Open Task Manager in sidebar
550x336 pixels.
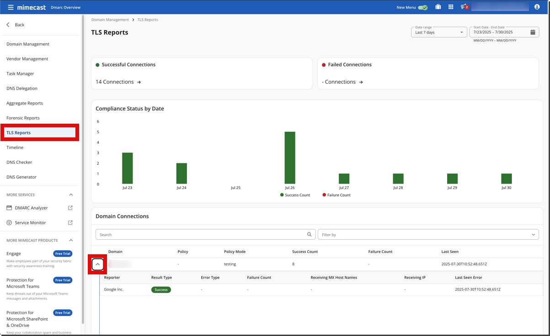[20, 73]
